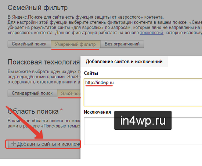Click the Поисковая технология heading
Viewport: 202px width, 166px height.
[x=44, y=62]
